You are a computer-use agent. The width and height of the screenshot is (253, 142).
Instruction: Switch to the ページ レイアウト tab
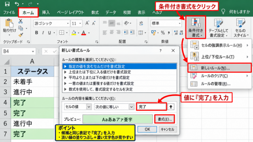point(70,12)
